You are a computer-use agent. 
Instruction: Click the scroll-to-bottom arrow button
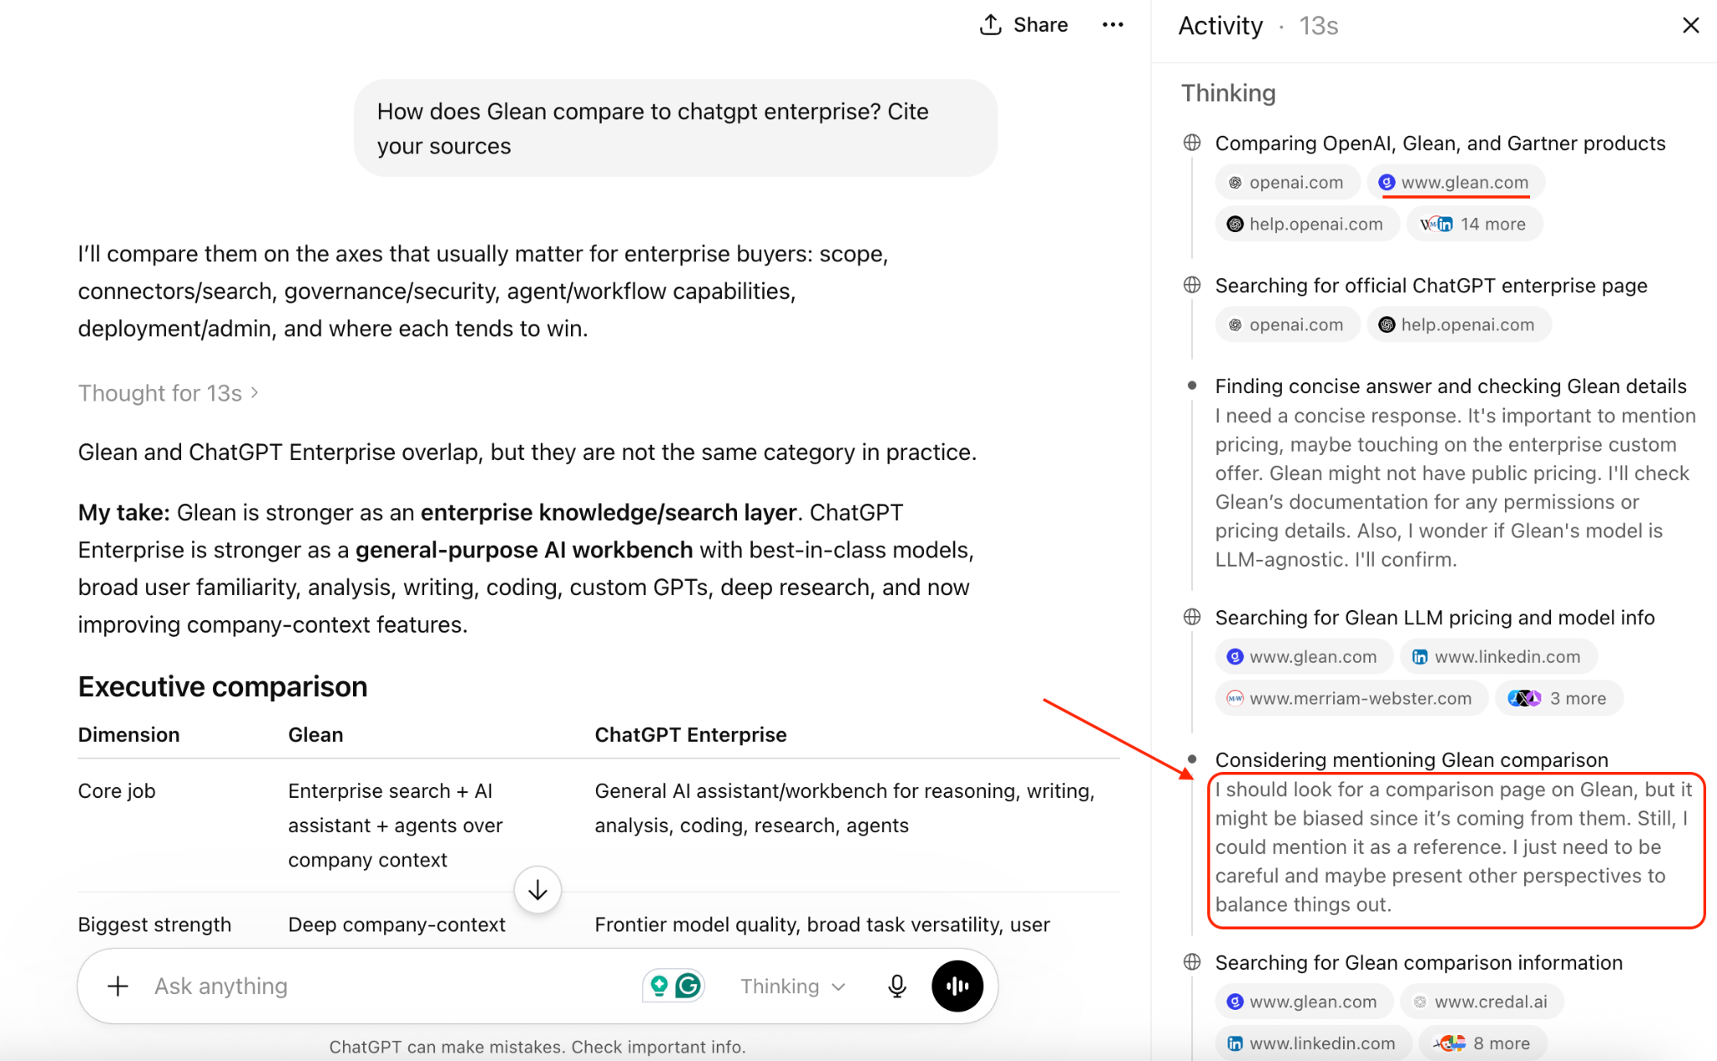pos(537,890)
